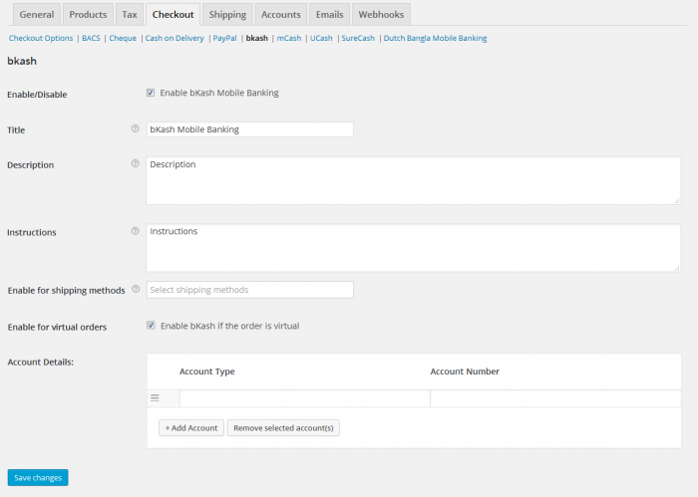Switch to the Shipping tab
698x497 pixels.
(x=227, y=15)
